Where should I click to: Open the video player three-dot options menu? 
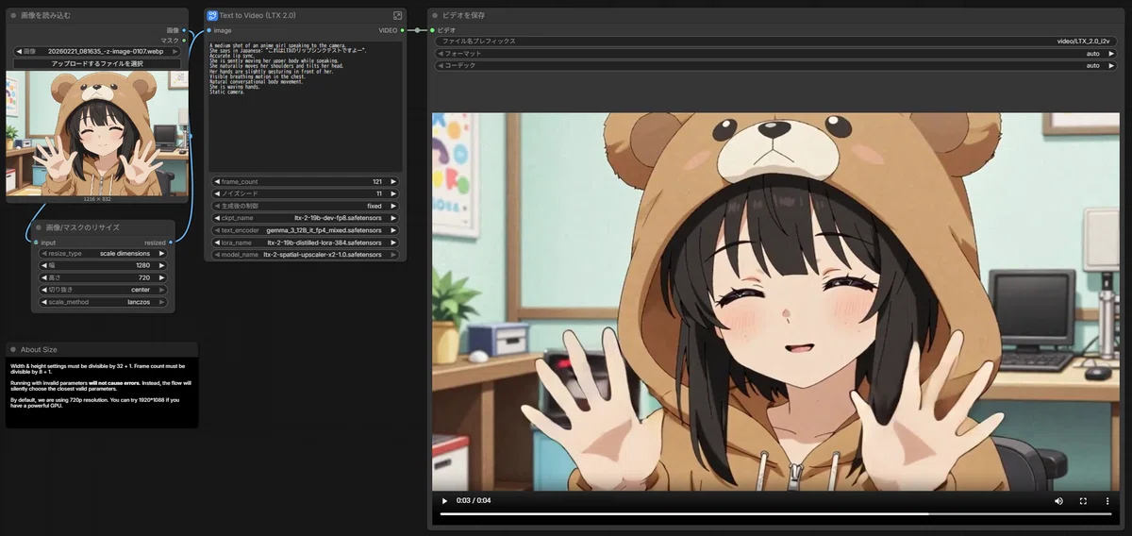1107,500
